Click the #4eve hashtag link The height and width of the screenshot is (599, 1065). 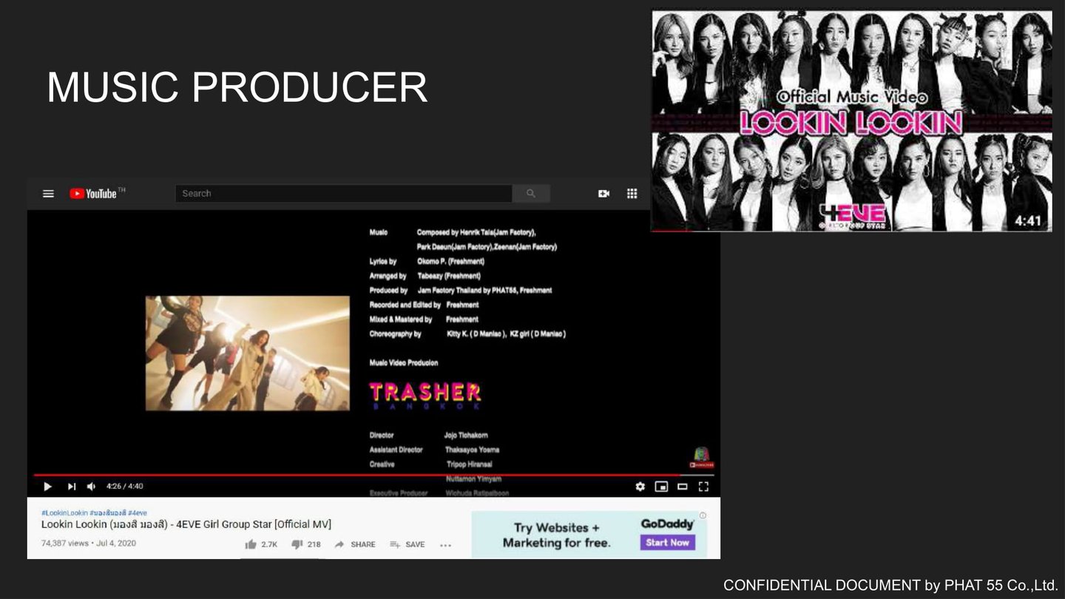click(x=138, y=512)
